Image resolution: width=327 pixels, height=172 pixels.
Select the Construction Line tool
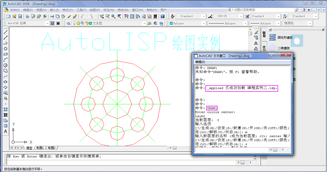tap(6, 38)
